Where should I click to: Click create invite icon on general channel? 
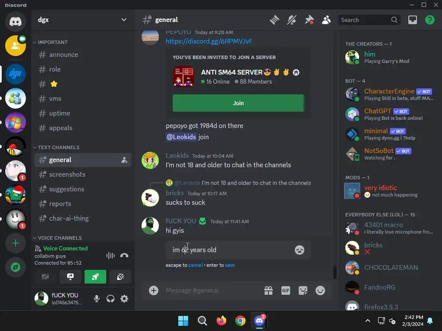124,160
